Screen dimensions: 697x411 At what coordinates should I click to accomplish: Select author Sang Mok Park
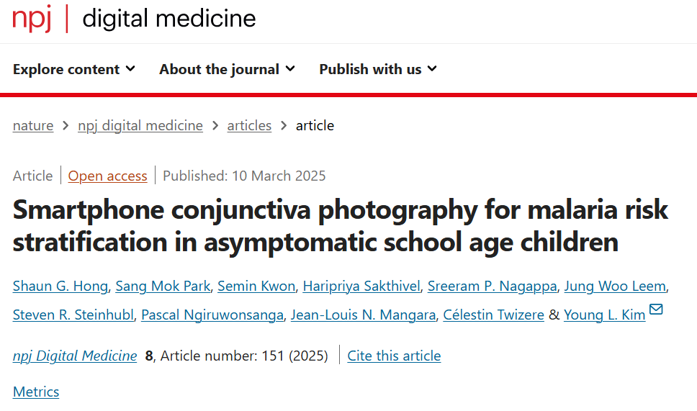tap(163, 286)
